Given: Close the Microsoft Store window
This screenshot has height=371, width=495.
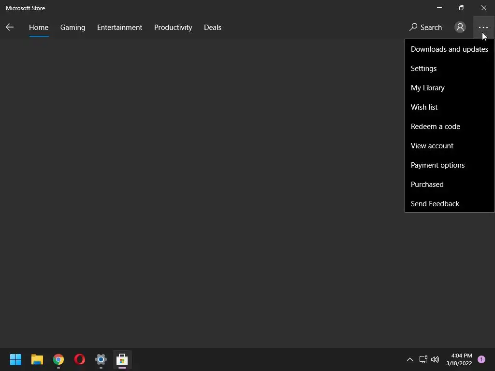Looking at the screenshot, I should (x=483, y=8).
